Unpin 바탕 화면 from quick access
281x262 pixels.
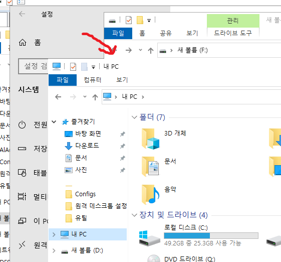123,134
